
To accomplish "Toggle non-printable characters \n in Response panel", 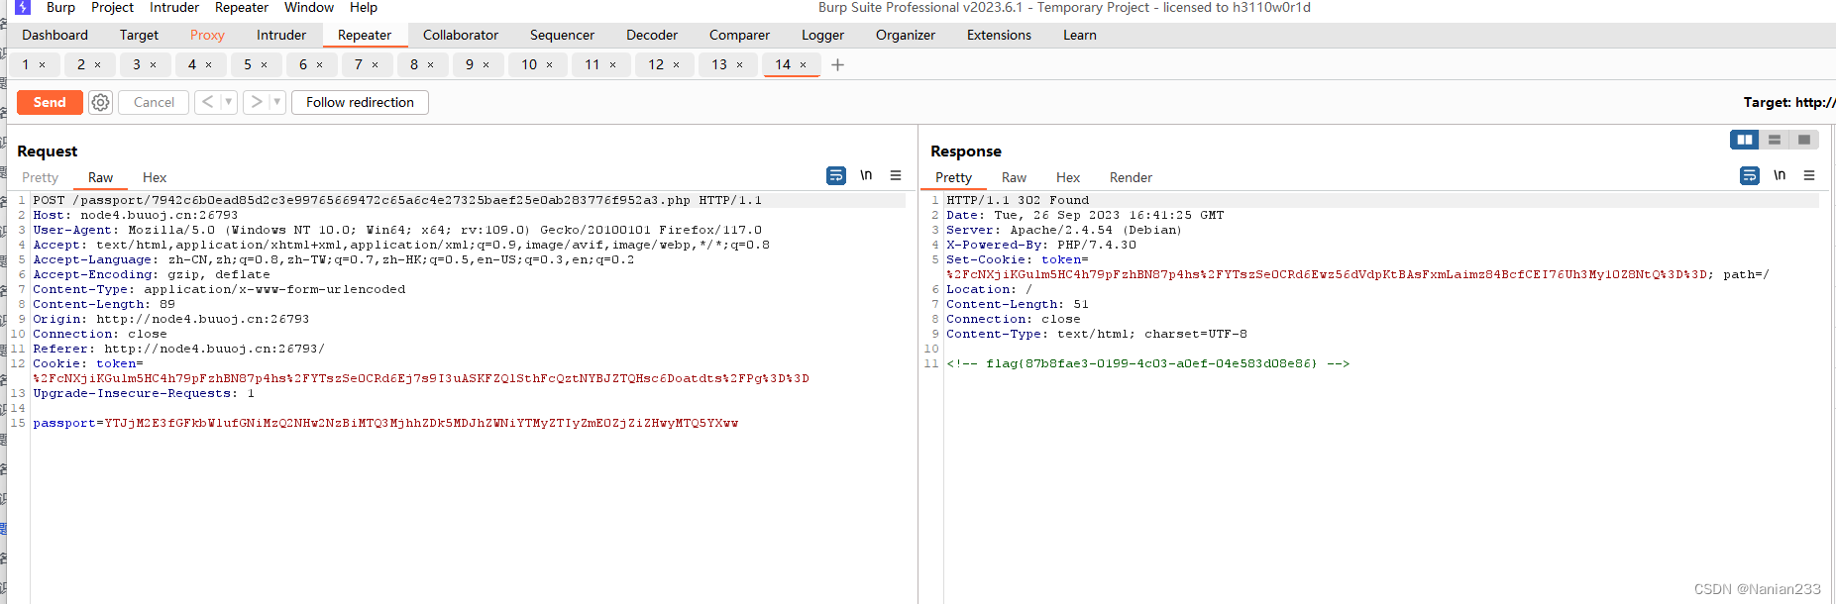I will (x=1780, y=175).
